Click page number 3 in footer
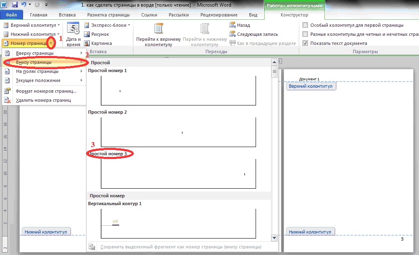 click(x=402, y=239)
